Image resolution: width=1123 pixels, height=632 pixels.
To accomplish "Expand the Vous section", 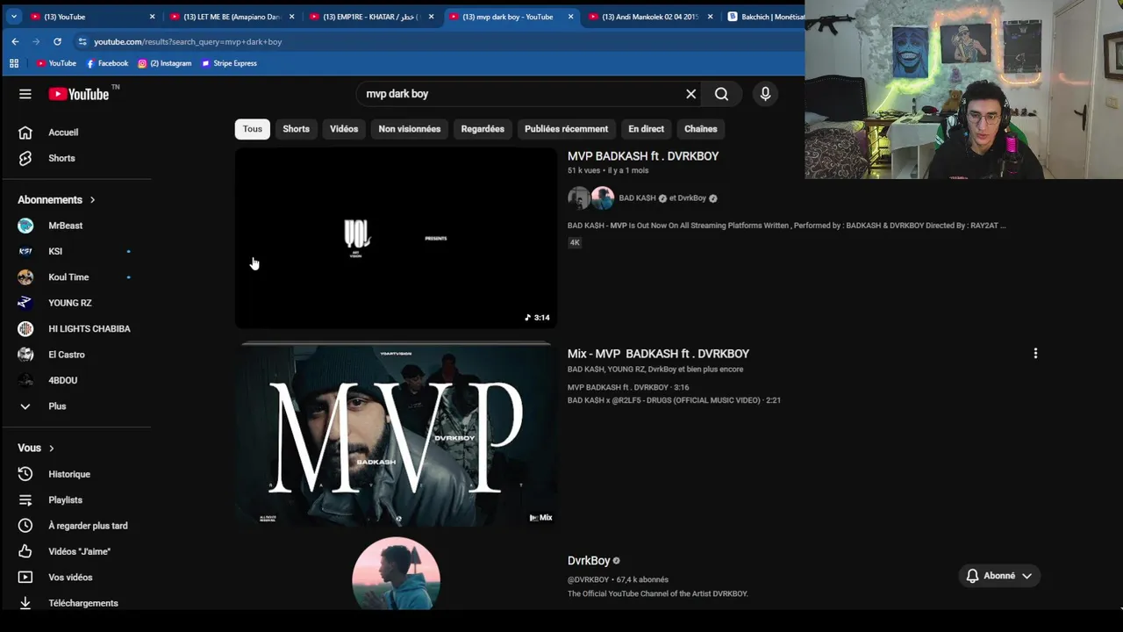I will tap(36, 448).
